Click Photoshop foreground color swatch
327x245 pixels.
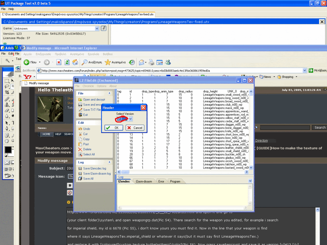[x=8, y=150]
